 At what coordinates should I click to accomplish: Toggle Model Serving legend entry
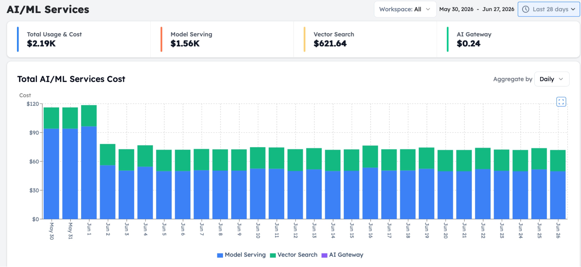coord(241,255)
